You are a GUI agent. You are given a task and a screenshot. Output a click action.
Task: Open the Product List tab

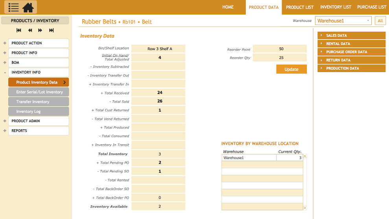[x=299, y=7]
